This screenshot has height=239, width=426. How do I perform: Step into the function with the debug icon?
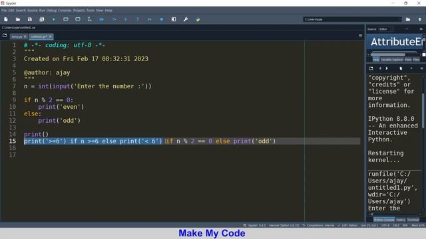point(126,19)
